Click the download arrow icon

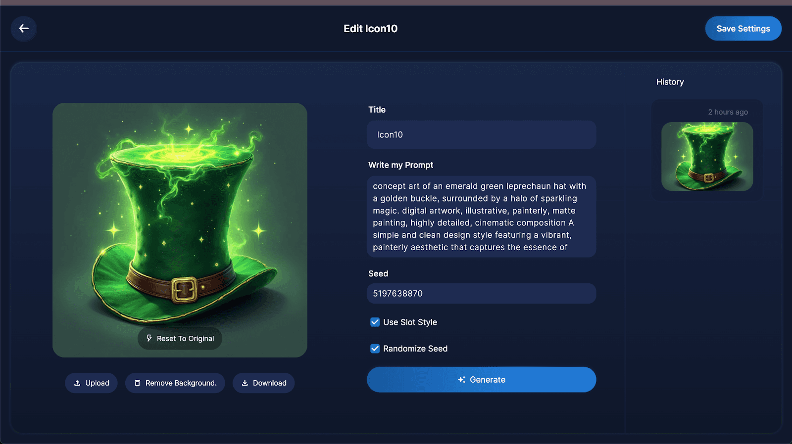pyautogui.click(x=245, y=383)
